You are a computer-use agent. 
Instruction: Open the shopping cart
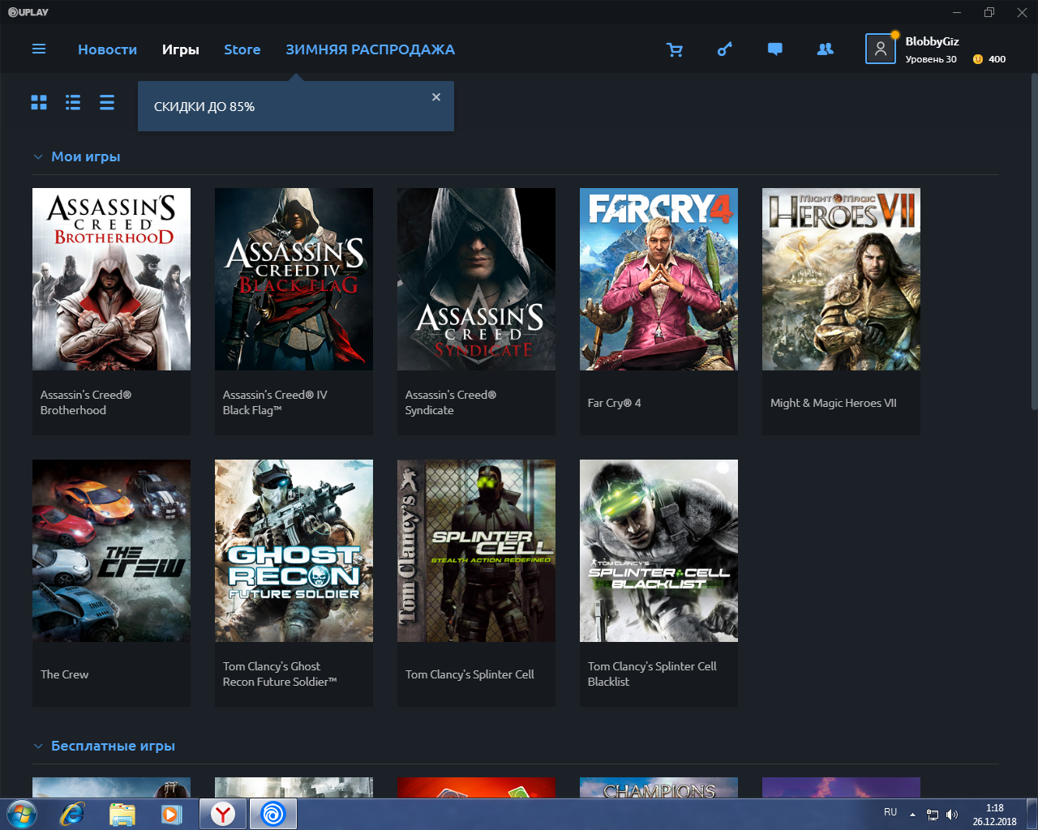[675, 49]
